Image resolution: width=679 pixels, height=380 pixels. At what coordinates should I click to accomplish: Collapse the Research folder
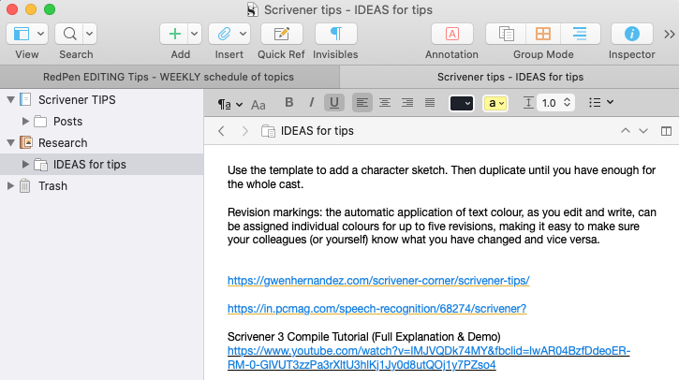point(11,142)
